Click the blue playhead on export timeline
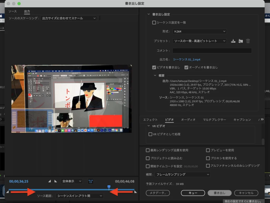270x203 pixels. (109, 187)
